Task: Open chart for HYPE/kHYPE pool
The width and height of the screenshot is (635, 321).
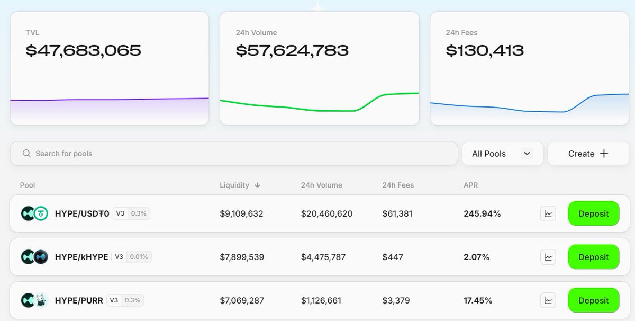Action: coord(548,257)
